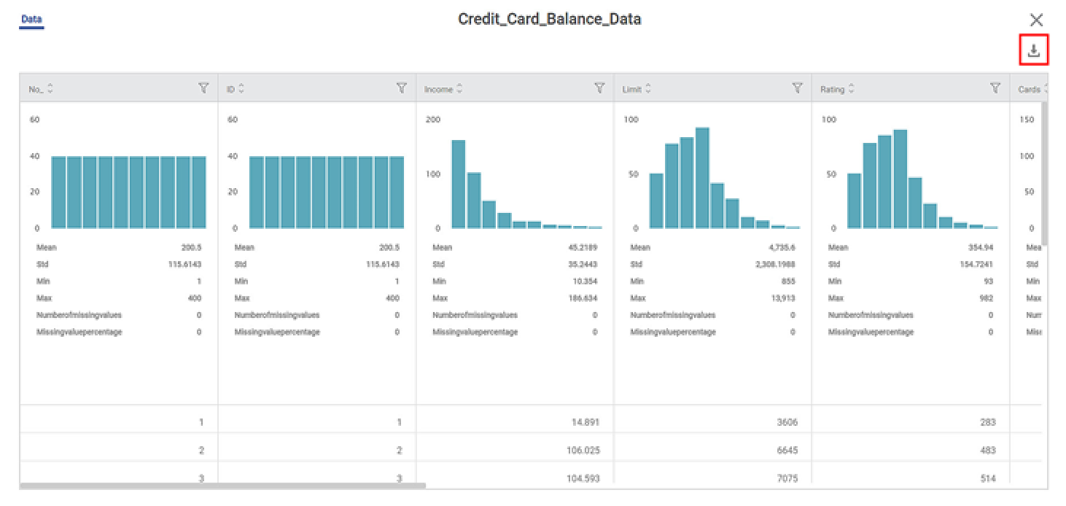Open the filter funnel on Income column
The width and height of the screenshot is (1066, 506).
[599, 88]
